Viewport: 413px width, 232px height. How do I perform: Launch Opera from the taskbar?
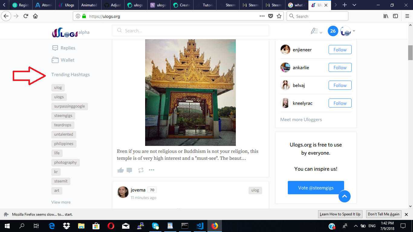coord(111,226)
